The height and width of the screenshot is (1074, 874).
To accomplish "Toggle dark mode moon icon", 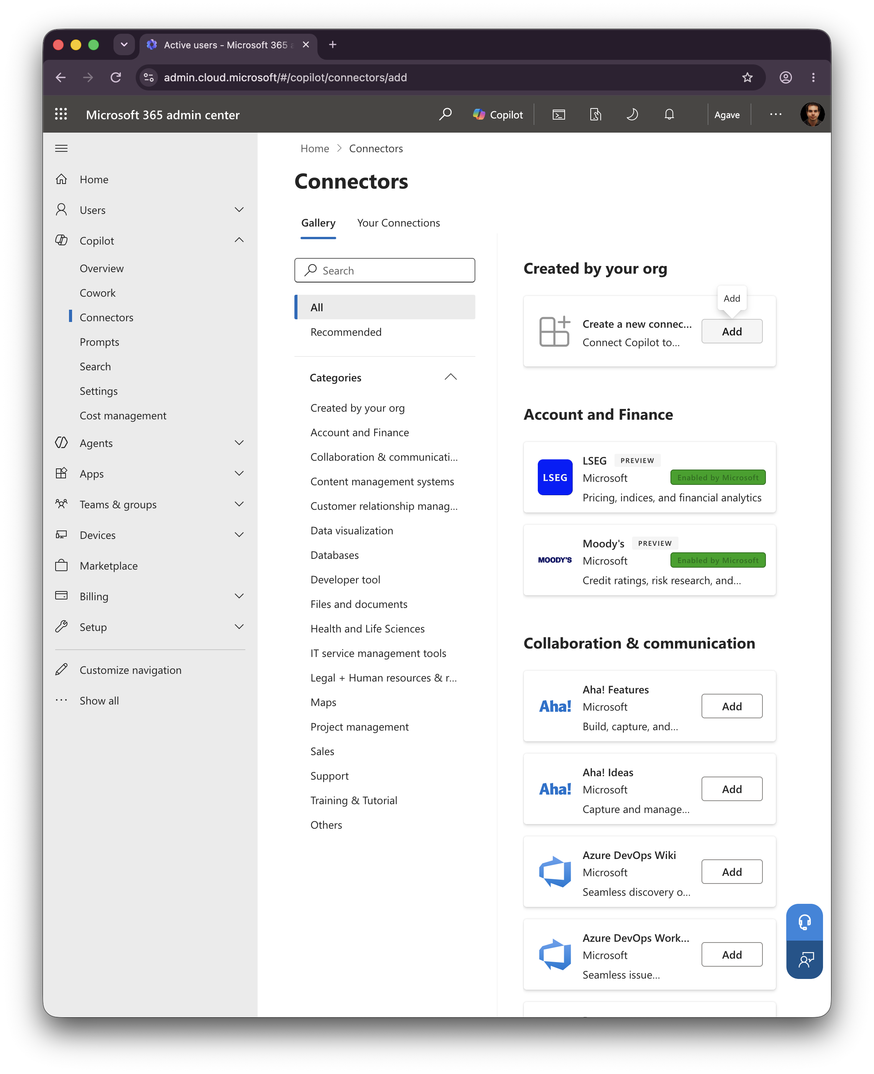I will coord(632,114).
